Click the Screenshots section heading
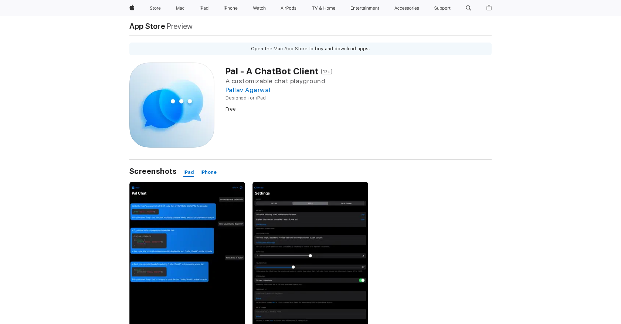Viewport: 621px width, 324px height. pyautogui.click(x=153, y=171)
